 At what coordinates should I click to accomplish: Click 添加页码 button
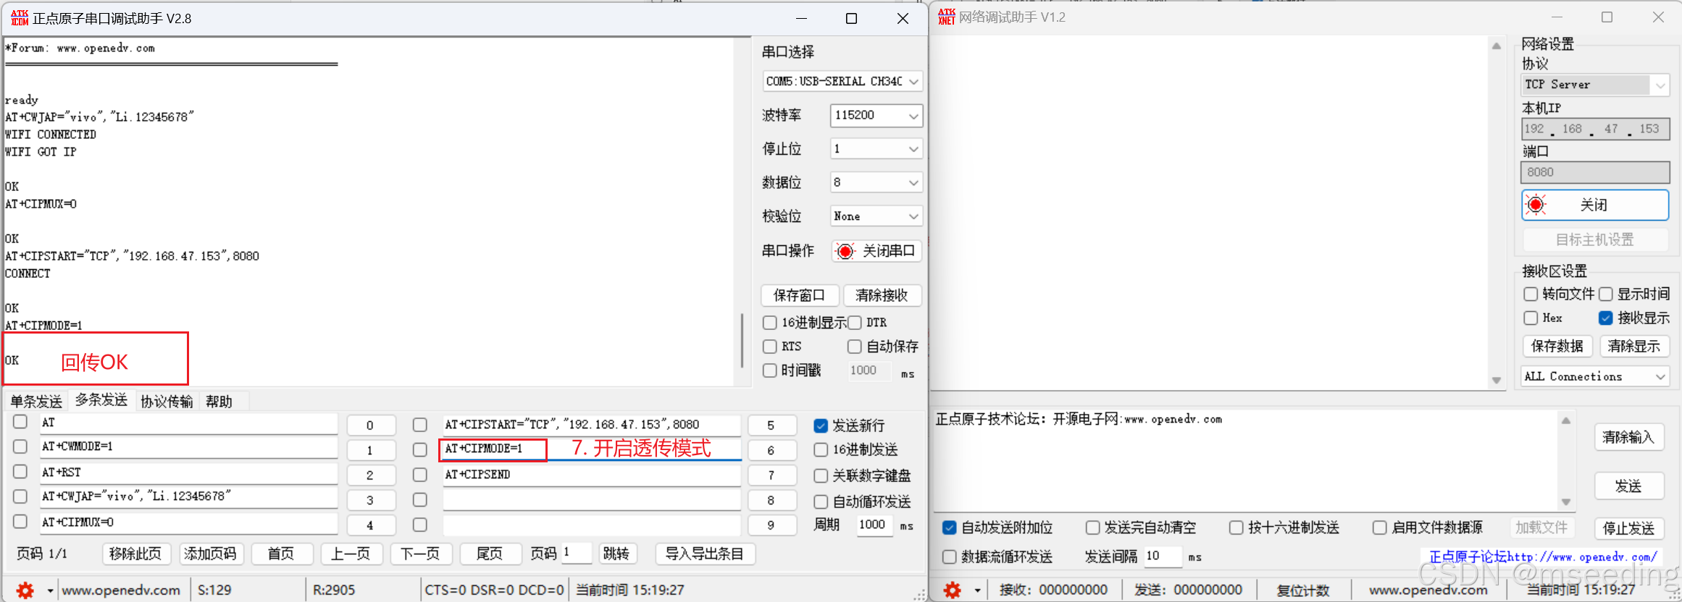pyautogui.click(x=210, y=554)
